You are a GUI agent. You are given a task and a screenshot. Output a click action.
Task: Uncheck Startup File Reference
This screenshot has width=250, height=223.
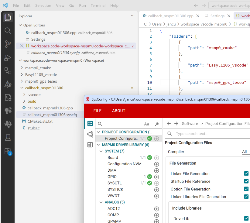(x=246, y=181)
